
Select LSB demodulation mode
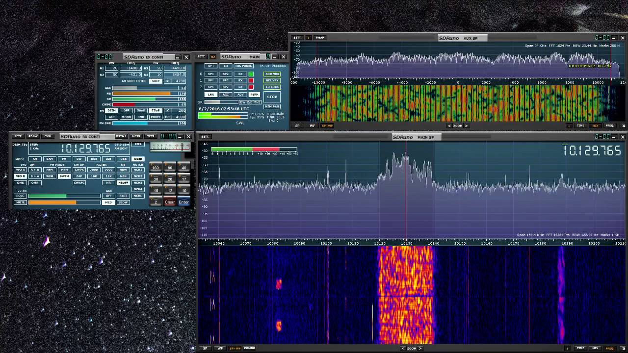(x=108, y=159)
